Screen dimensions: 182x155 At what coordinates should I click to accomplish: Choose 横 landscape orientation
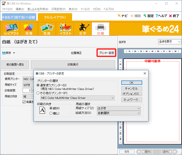[x=51, y=113]
